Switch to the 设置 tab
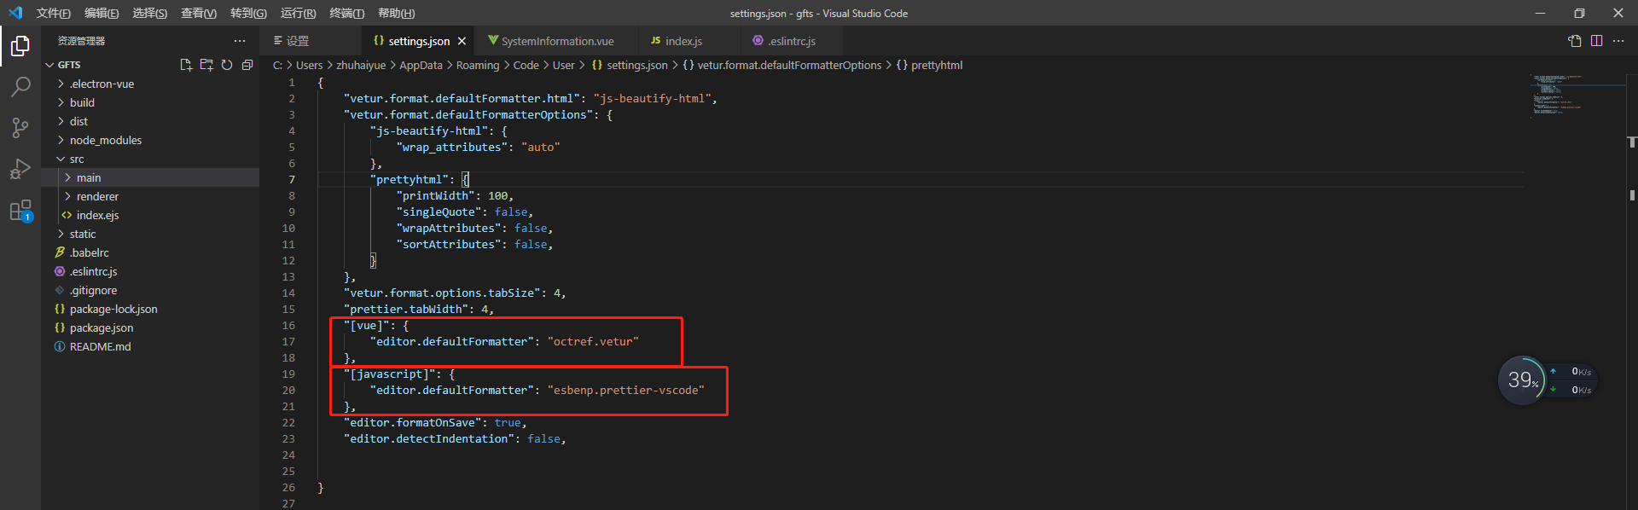 click(309, 41)
